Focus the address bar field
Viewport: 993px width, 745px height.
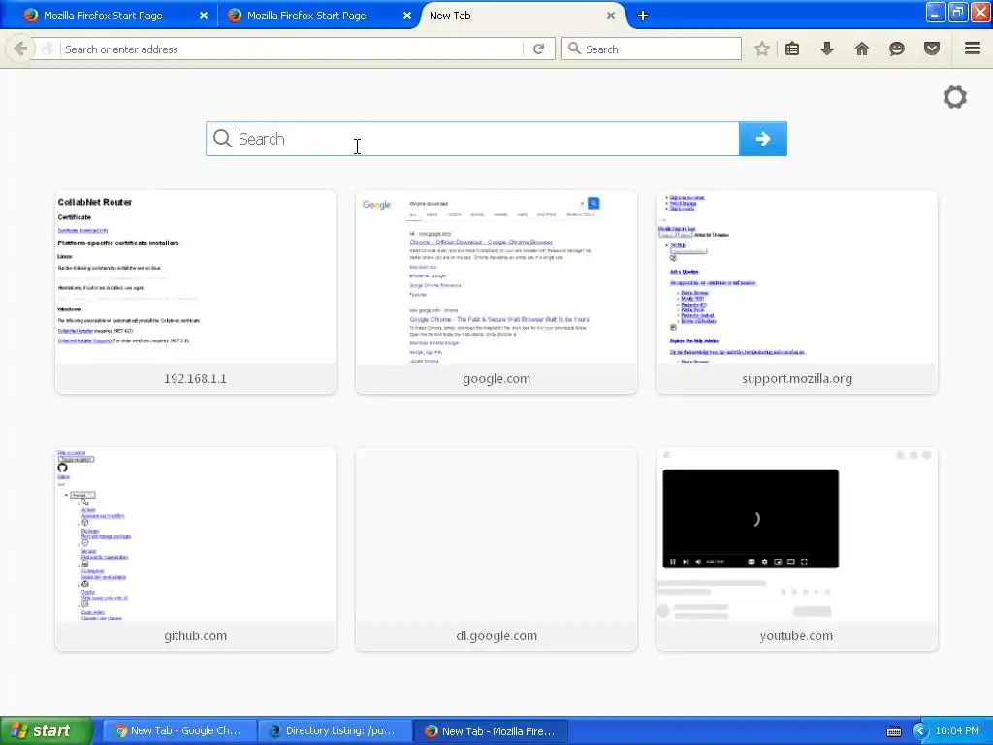click(x=293, y=49)
